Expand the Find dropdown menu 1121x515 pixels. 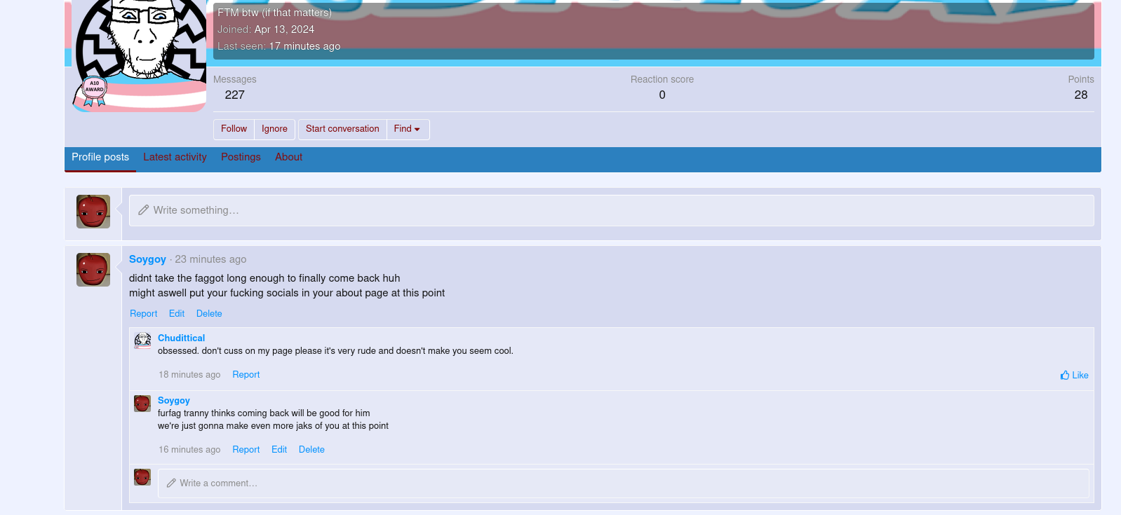point(408,129)
